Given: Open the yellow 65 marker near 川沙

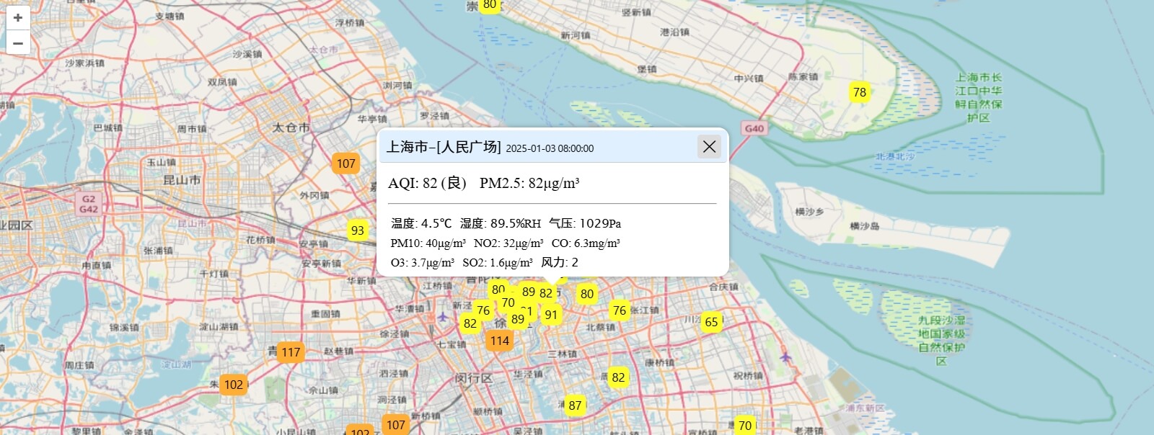Looking at the screenshot, I should pyautogui.click(x=711, y=322).
